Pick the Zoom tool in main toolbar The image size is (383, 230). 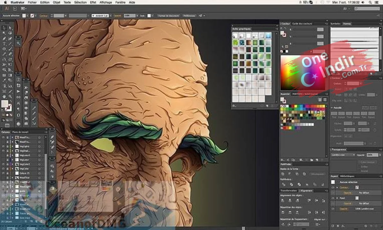coord(11,96)
